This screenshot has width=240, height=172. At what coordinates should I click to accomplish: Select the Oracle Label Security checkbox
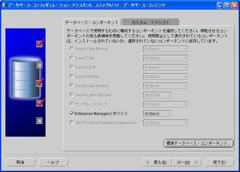pos(72,95)
